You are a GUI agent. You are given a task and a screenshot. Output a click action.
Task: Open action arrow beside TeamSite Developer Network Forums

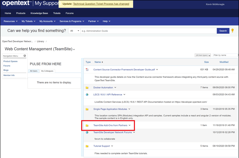point(134,132)
